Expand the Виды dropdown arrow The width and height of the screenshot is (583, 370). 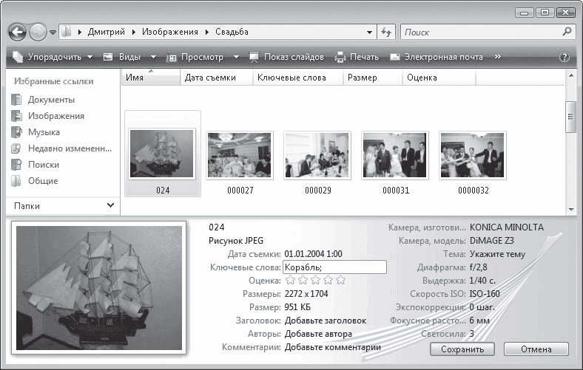(153, 57)
